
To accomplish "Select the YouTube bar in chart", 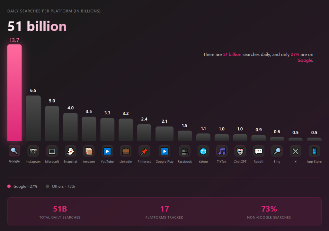I will (x=107, y=129).
